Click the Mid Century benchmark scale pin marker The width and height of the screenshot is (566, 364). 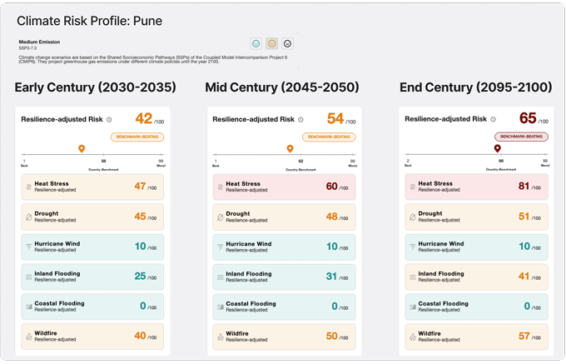click(x=290, y=149)
